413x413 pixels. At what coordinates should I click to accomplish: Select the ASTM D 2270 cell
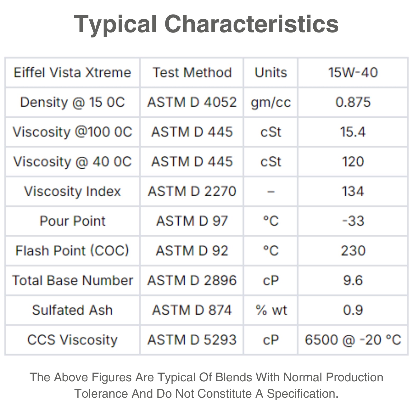tap(192, 191)
